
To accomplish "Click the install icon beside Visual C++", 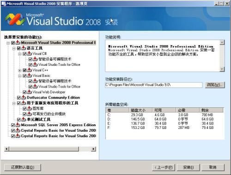I will (x=30, y=70).
